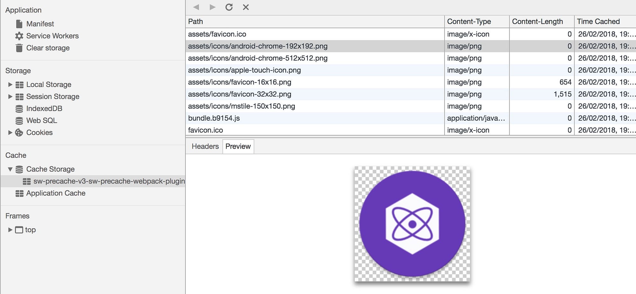Click the refresh cache icon
636x294 pixels.
coord(229,7)
